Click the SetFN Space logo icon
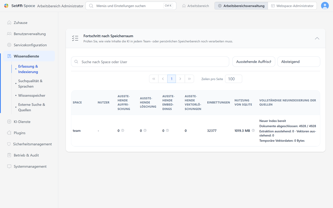The height and width of the screenshot is (208, 333). click(6, 6)
